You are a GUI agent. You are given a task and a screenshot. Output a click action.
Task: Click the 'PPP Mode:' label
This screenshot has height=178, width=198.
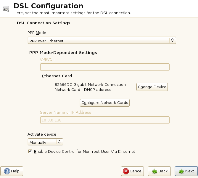point(37,33)
